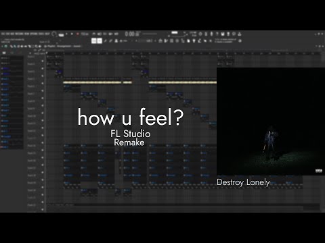The image size is (325, 243).
Task: Click the transport play button
Action: pos(66,34)
